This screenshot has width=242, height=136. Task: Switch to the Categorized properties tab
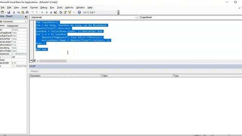tap(12, 26)
